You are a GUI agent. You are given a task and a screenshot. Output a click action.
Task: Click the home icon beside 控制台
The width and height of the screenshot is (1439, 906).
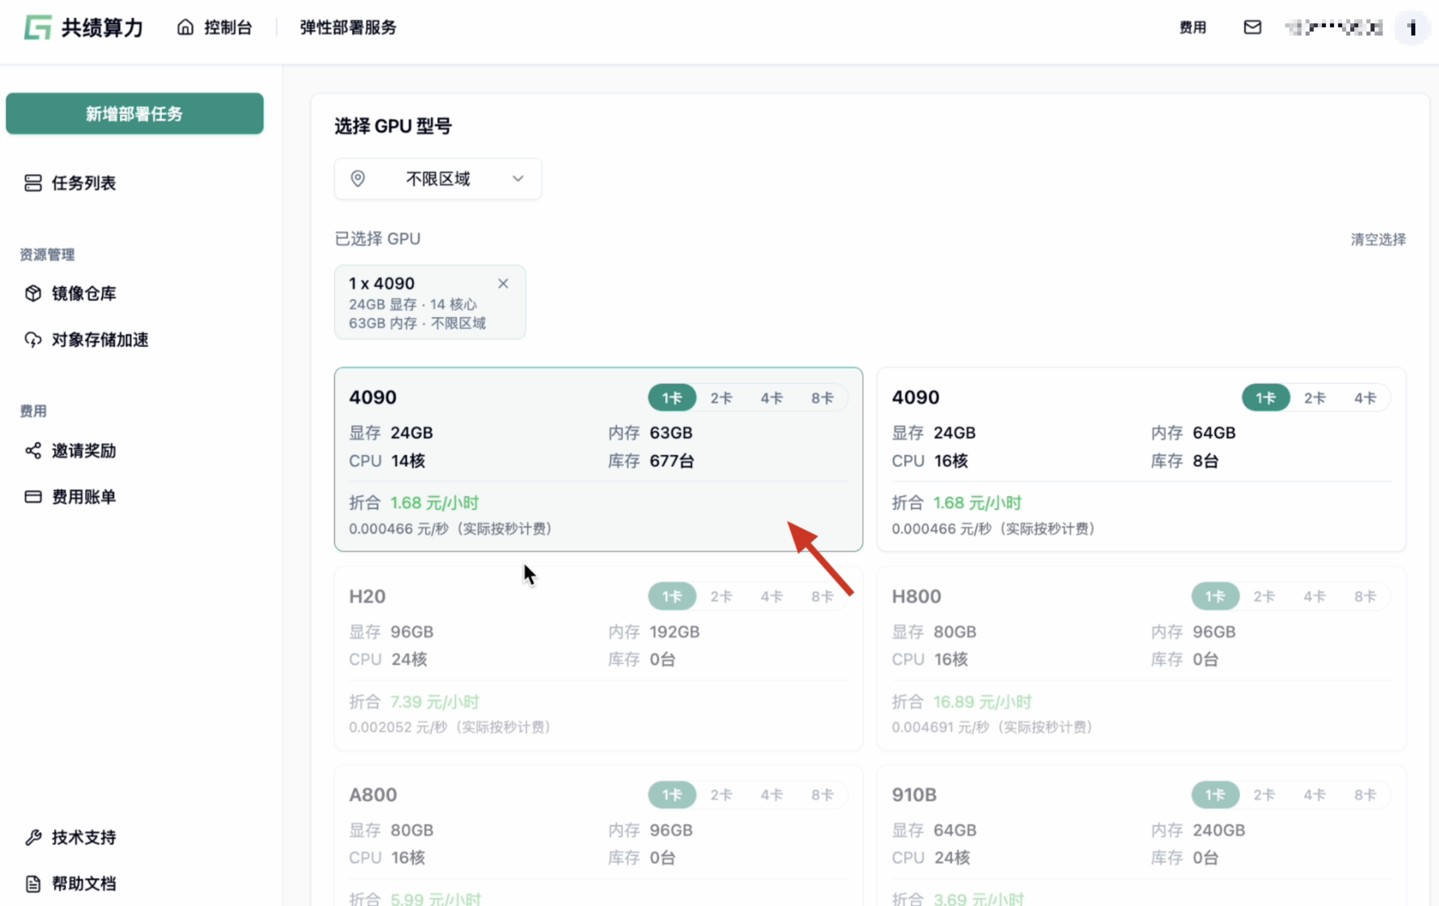click(185, 27)
